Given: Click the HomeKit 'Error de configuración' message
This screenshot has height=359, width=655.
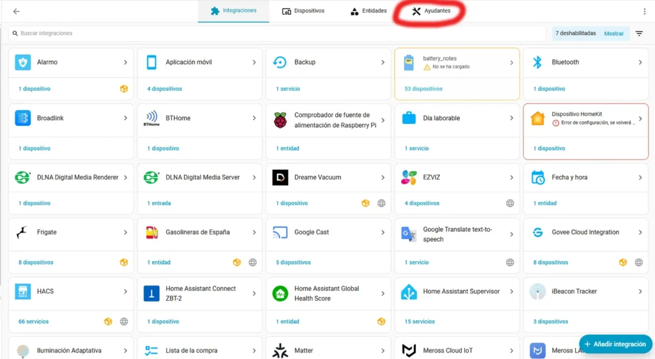Looking at the screenshot, I should [x=598, y=123].
